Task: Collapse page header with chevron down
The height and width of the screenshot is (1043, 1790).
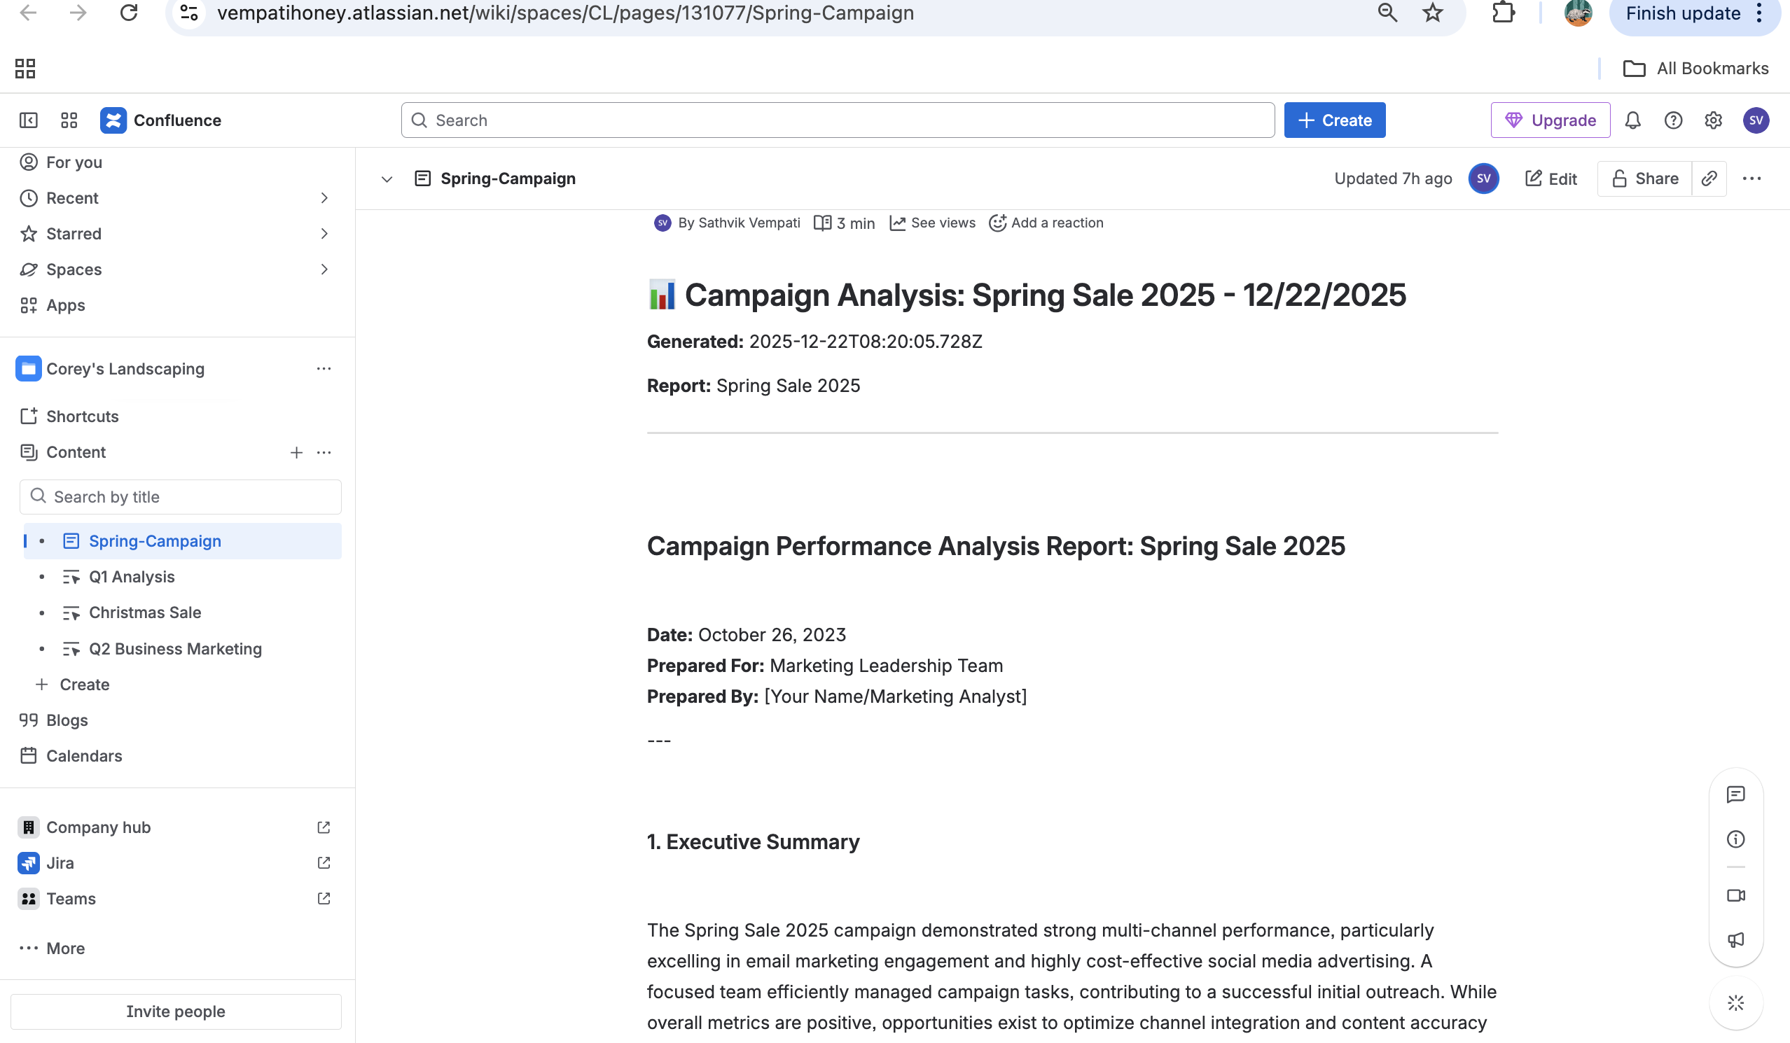Action: 387,179
